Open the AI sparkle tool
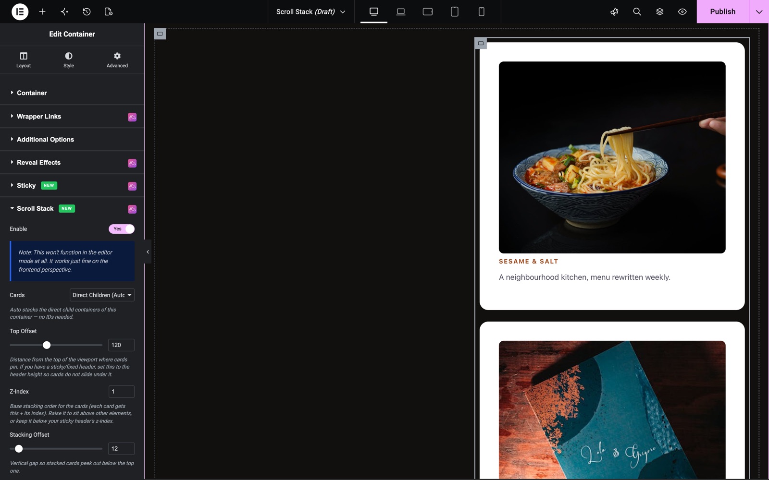 pyautogui.click(x=64, y=12)
